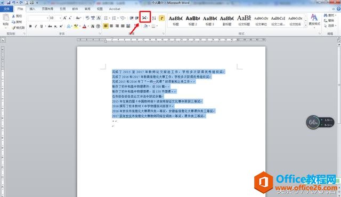The height and width of the screenshot is (197, 341).
Task: Click the Decrease Indent icon
Action: click(132, 18)
